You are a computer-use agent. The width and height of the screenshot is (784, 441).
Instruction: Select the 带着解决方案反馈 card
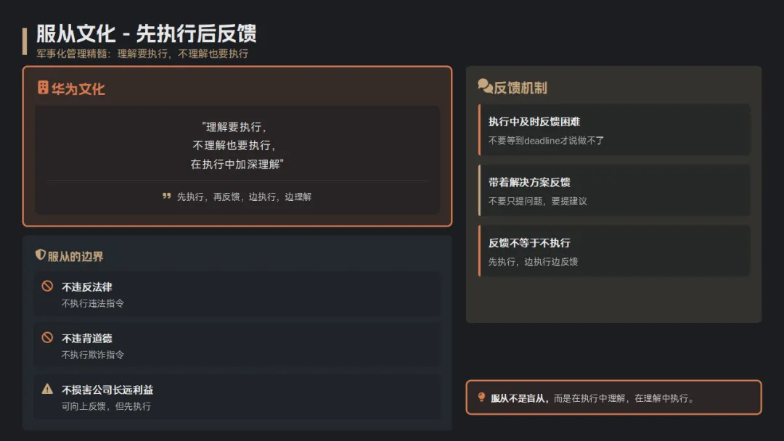[614, 190]
